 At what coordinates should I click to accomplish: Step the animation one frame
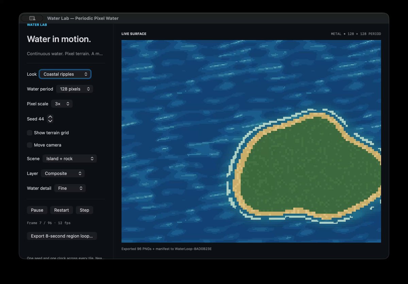point(84,210)
